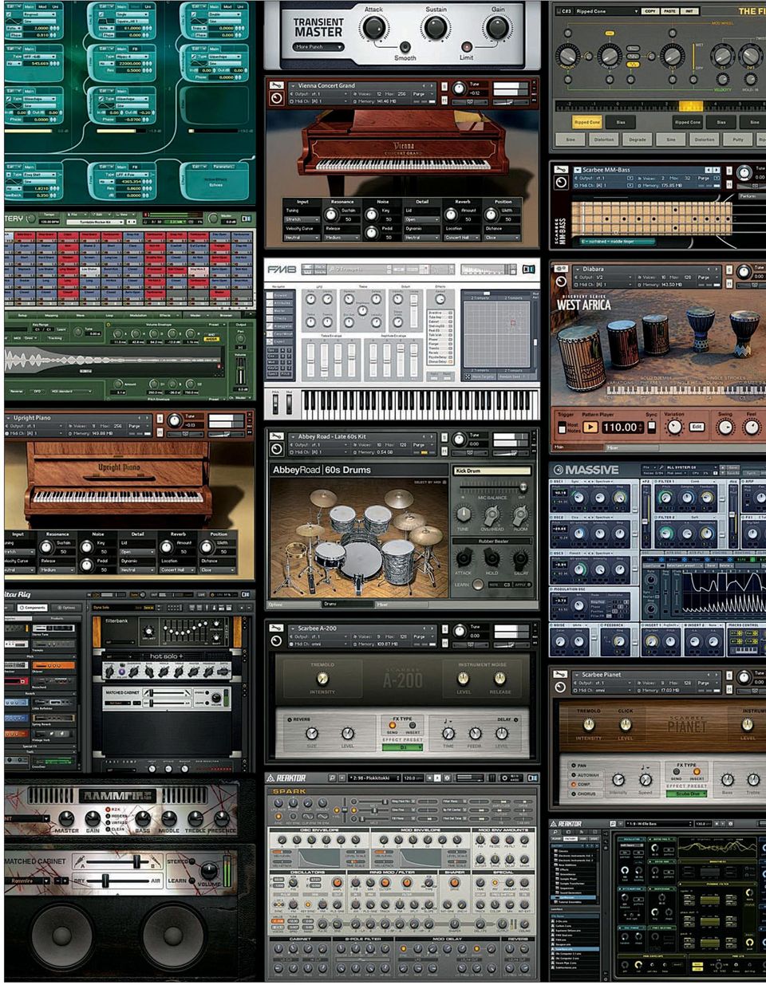Click the FM8 morph XY square
The width and height of the screenshot is (766, 985).
(x=496, y=333)
